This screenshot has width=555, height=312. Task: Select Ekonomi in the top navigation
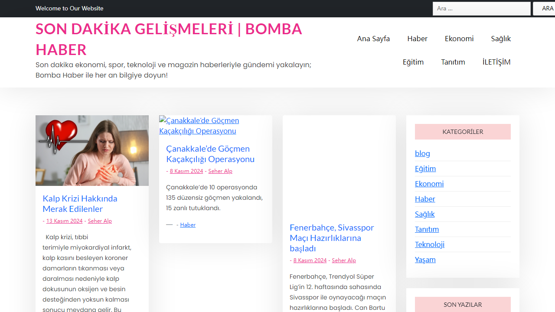(459, 39)
